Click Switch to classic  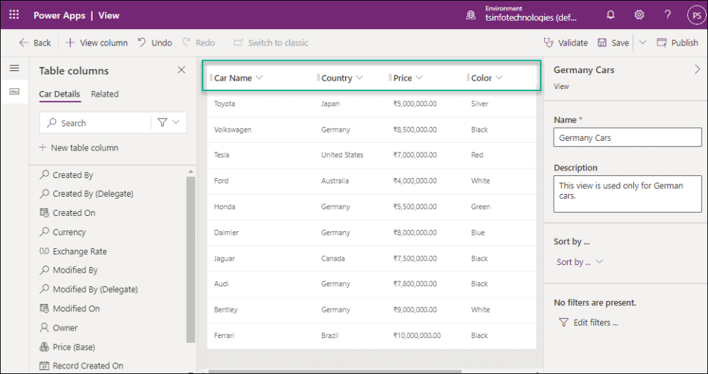point(271,43)
